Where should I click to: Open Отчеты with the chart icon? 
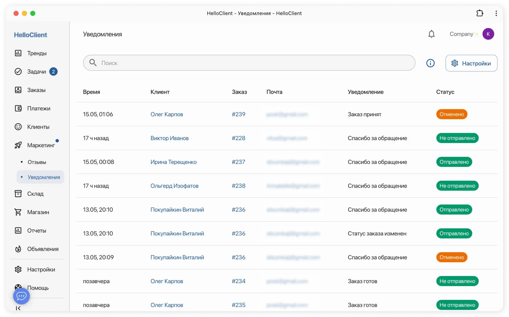tap(18, 230)
